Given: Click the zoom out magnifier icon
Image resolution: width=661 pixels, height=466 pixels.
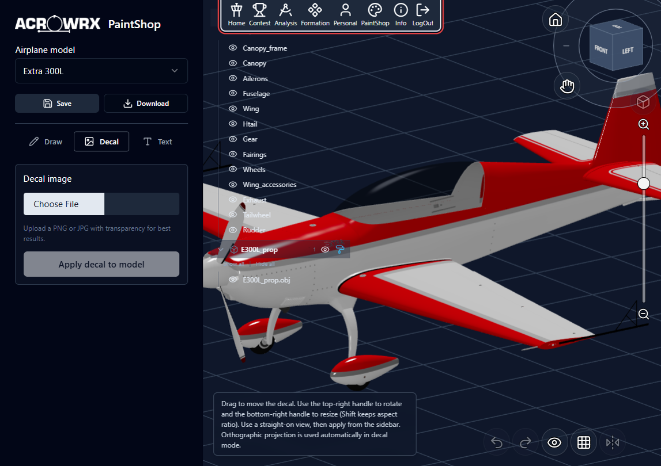Looking at the screenshot, I should point(643,314).
